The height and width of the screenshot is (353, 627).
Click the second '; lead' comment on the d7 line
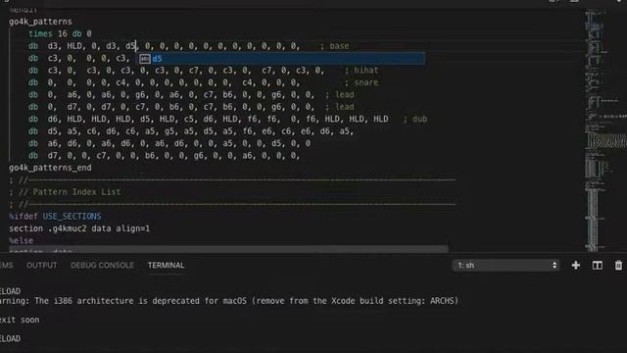coord(340,107)
